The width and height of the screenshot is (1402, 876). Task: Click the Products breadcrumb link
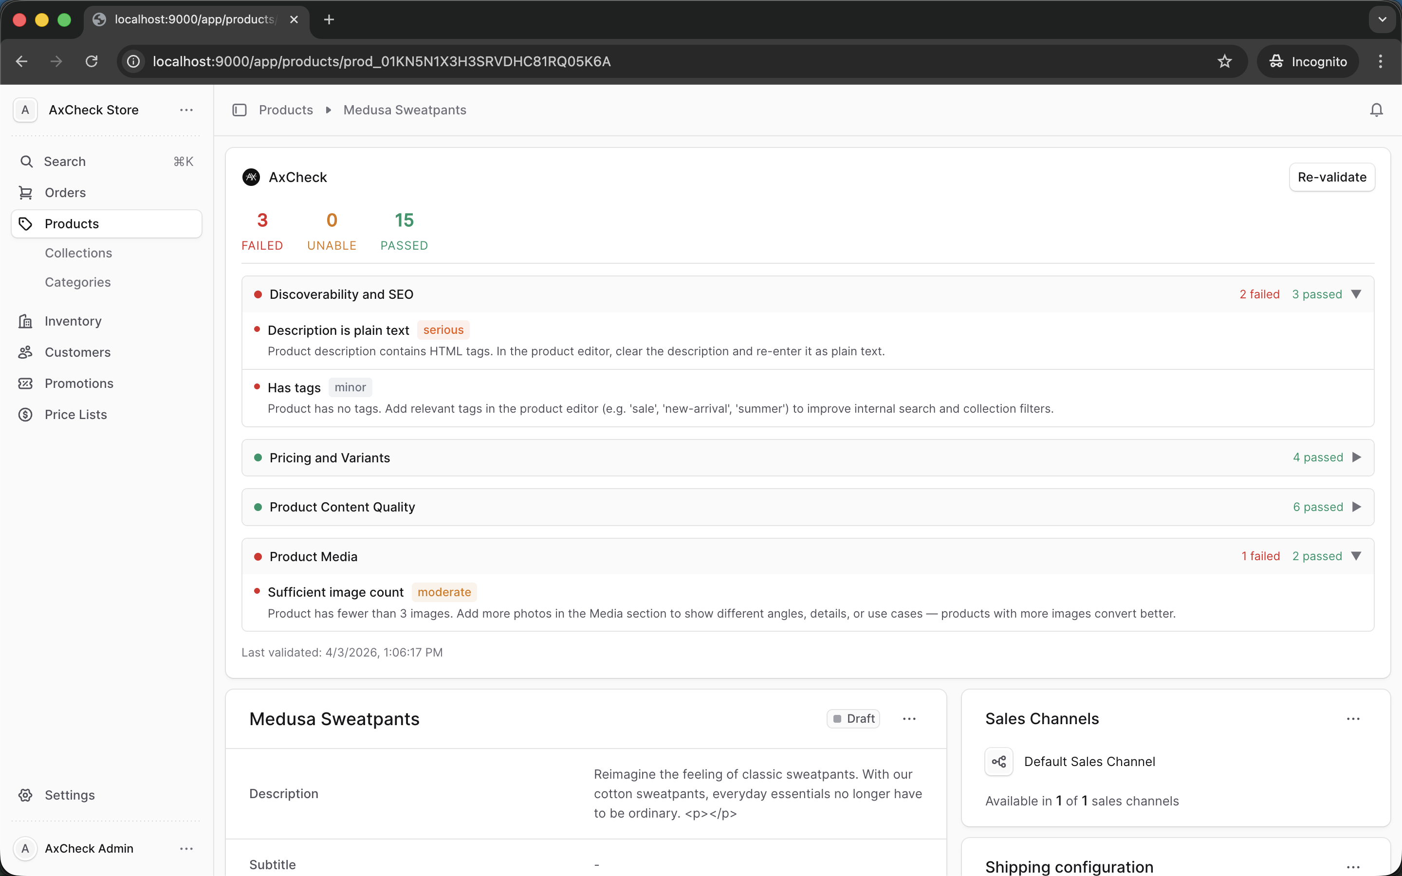coord(286,109)
